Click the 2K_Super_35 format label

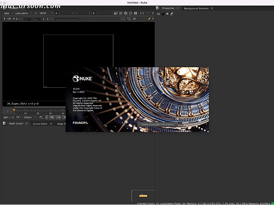[x=17, y=104]
